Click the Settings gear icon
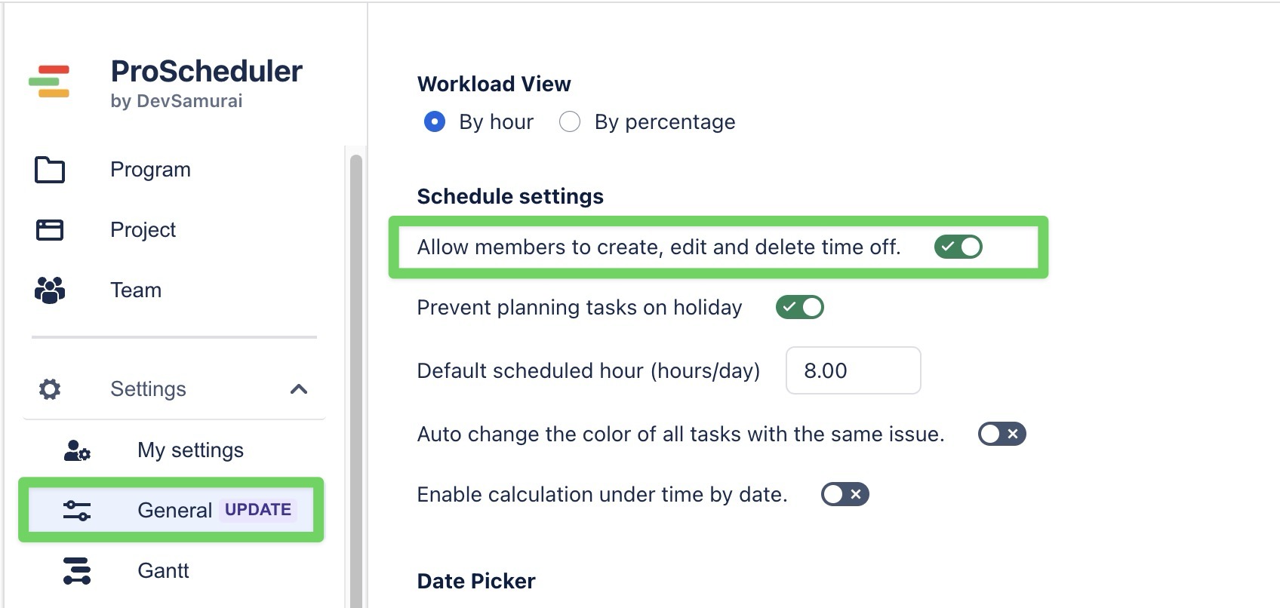Image resolution: width=1280 pixels, height=608 pixels. [x=48, y=388]
